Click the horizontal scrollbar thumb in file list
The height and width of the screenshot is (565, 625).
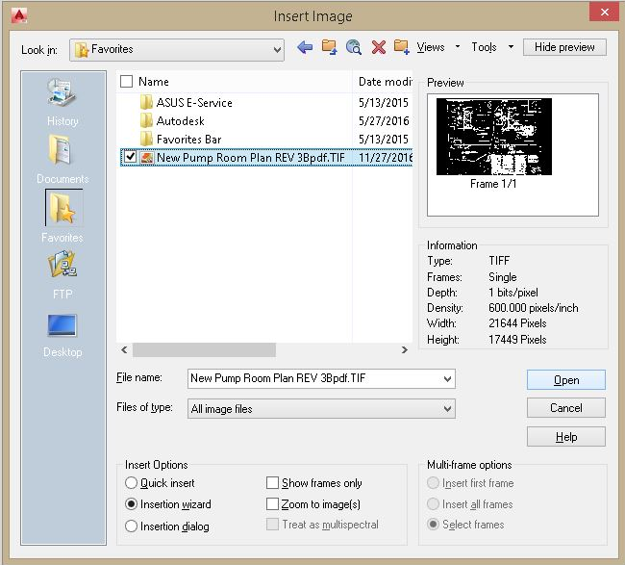point(204,350)
